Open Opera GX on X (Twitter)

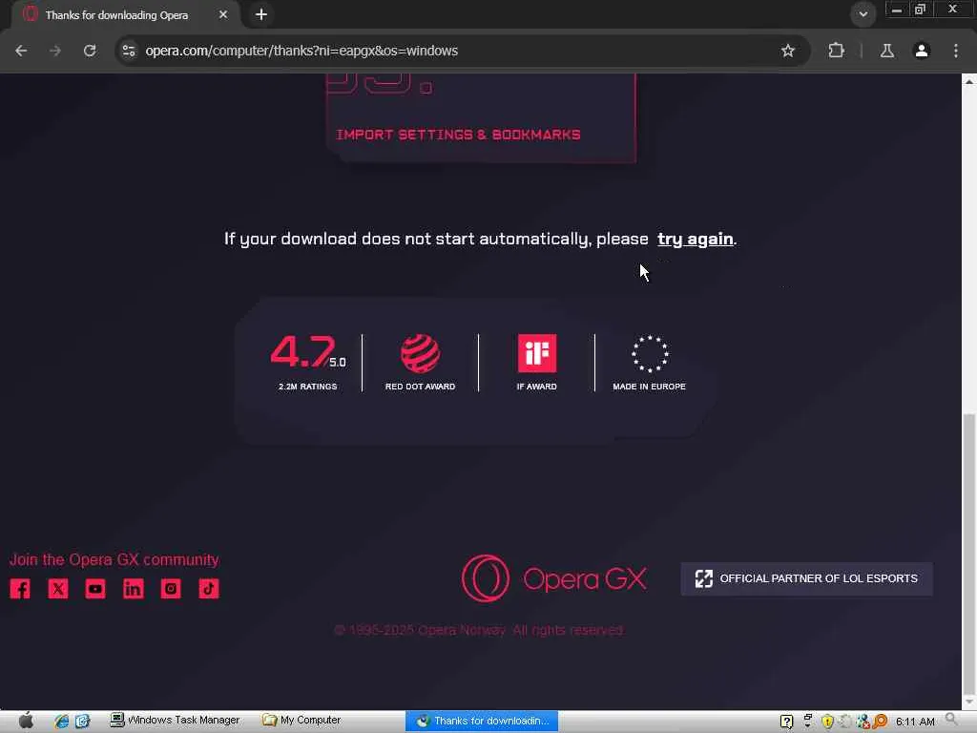tap(58, 588)
